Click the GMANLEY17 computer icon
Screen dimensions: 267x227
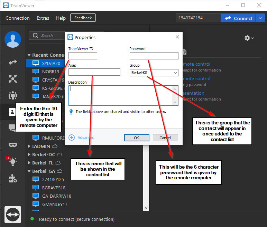(x=36, y=204)
